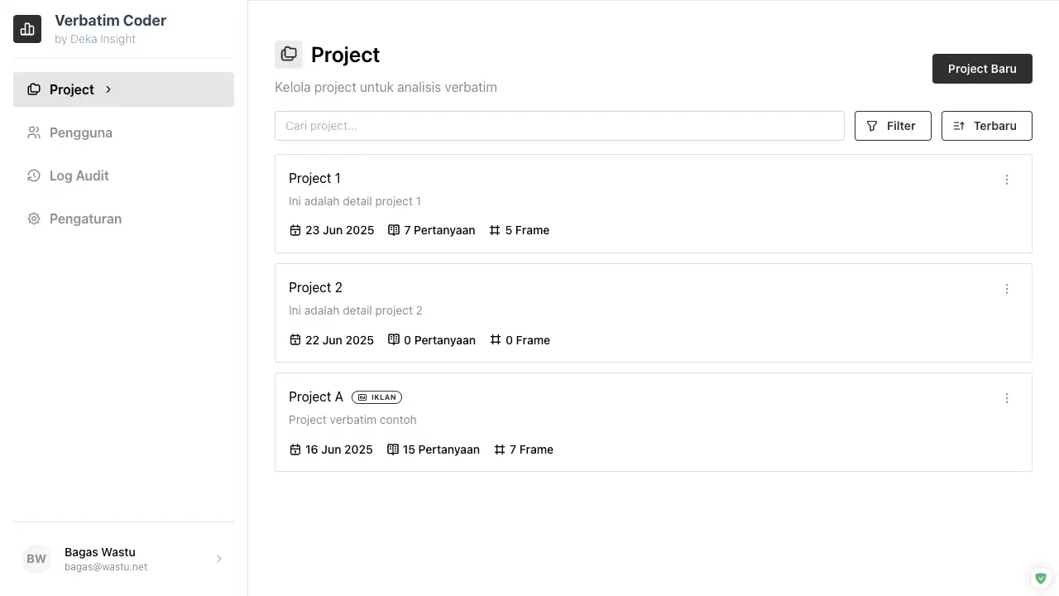Click the Project Baru button
1059x596 pixels.
coord(982,69)
